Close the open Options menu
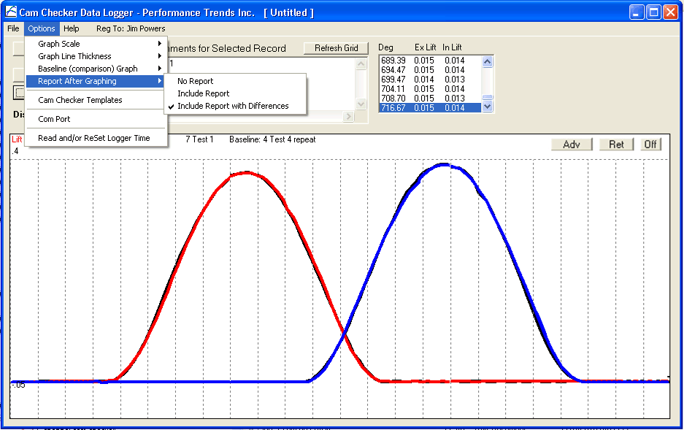 (x=42, y=28)
